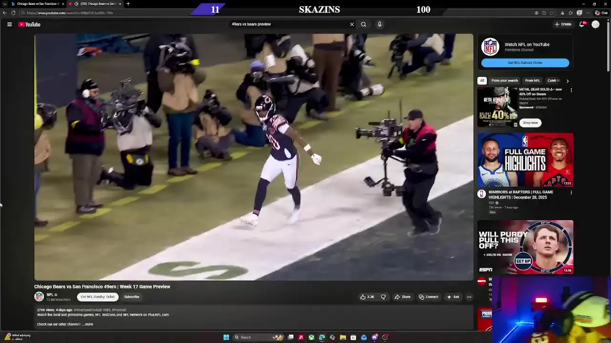Screen dimensions: 611x343
Task: Expand the description with ...more
Action: [88, 324]
